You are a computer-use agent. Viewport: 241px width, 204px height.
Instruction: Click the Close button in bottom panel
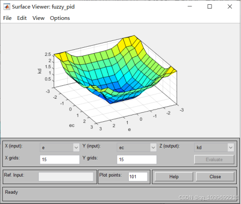(215, 177)
